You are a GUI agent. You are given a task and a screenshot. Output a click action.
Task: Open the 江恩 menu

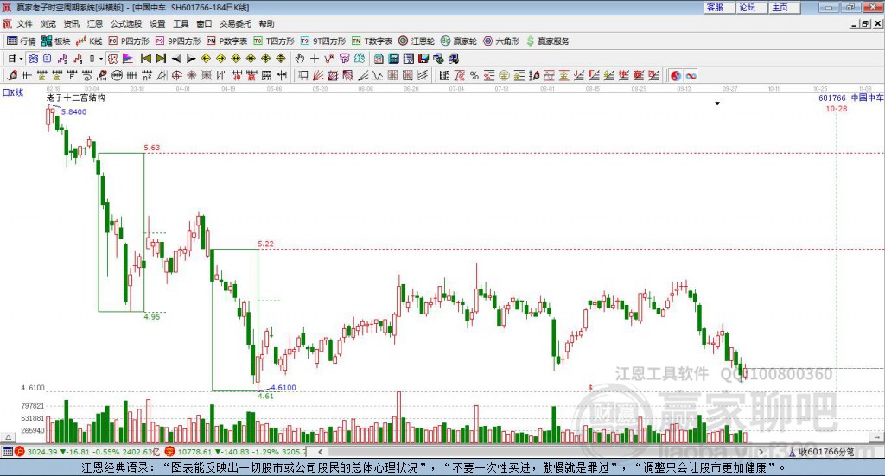point(95,23)
